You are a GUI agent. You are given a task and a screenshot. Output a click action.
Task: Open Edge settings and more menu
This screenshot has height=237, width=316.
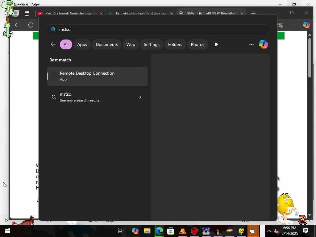293,25
